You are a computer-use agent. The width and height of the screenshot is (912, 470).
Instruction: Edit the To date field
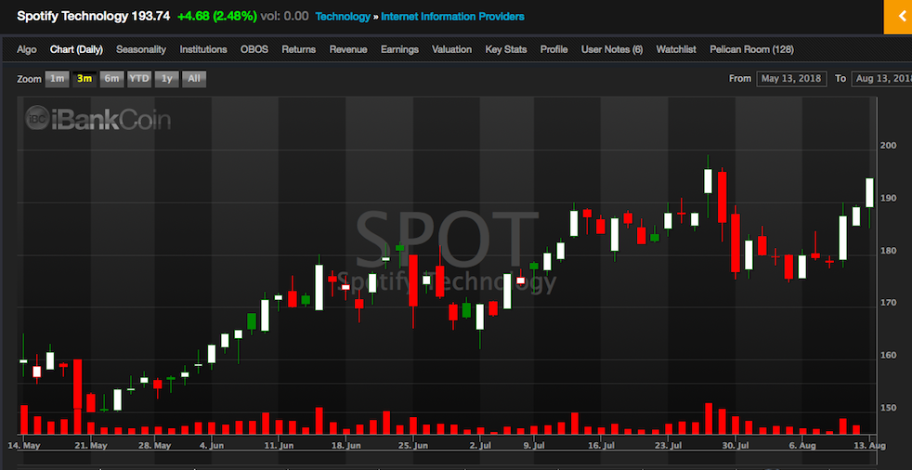[881, 79]
